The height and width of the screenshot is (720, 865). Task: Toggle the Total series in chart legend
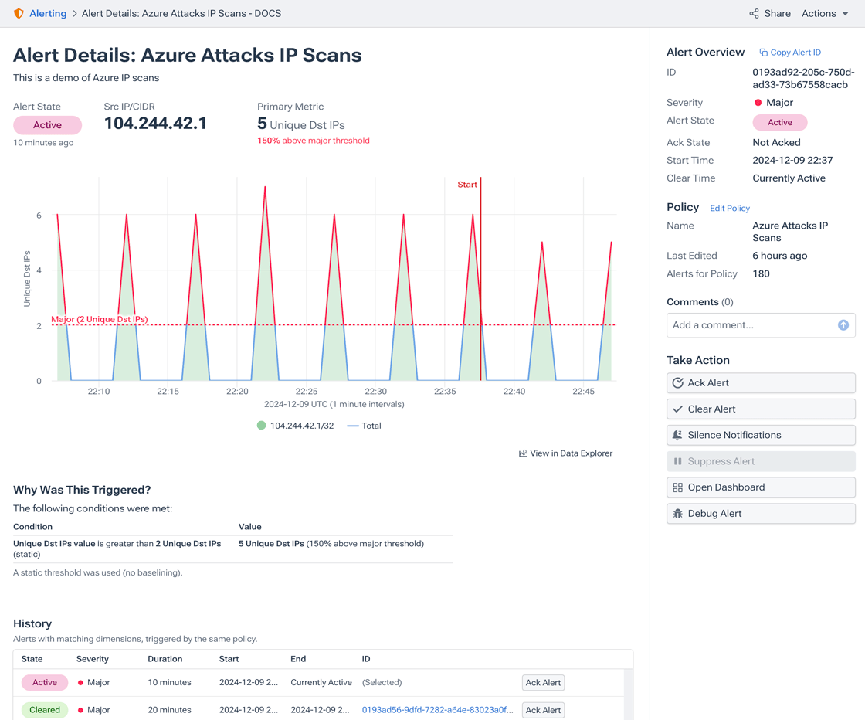tap(364, 426)
